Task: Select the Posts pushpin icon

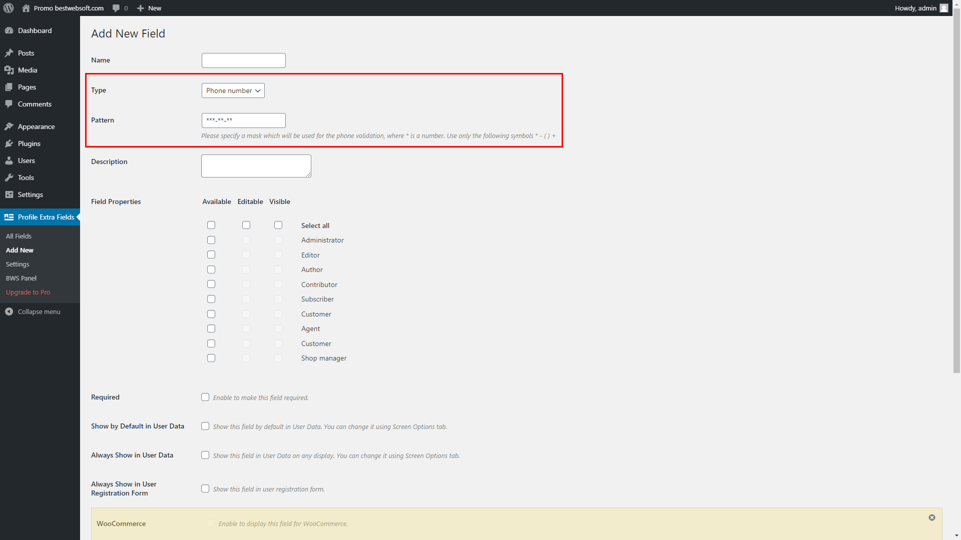Action: [x=10, y=53]
